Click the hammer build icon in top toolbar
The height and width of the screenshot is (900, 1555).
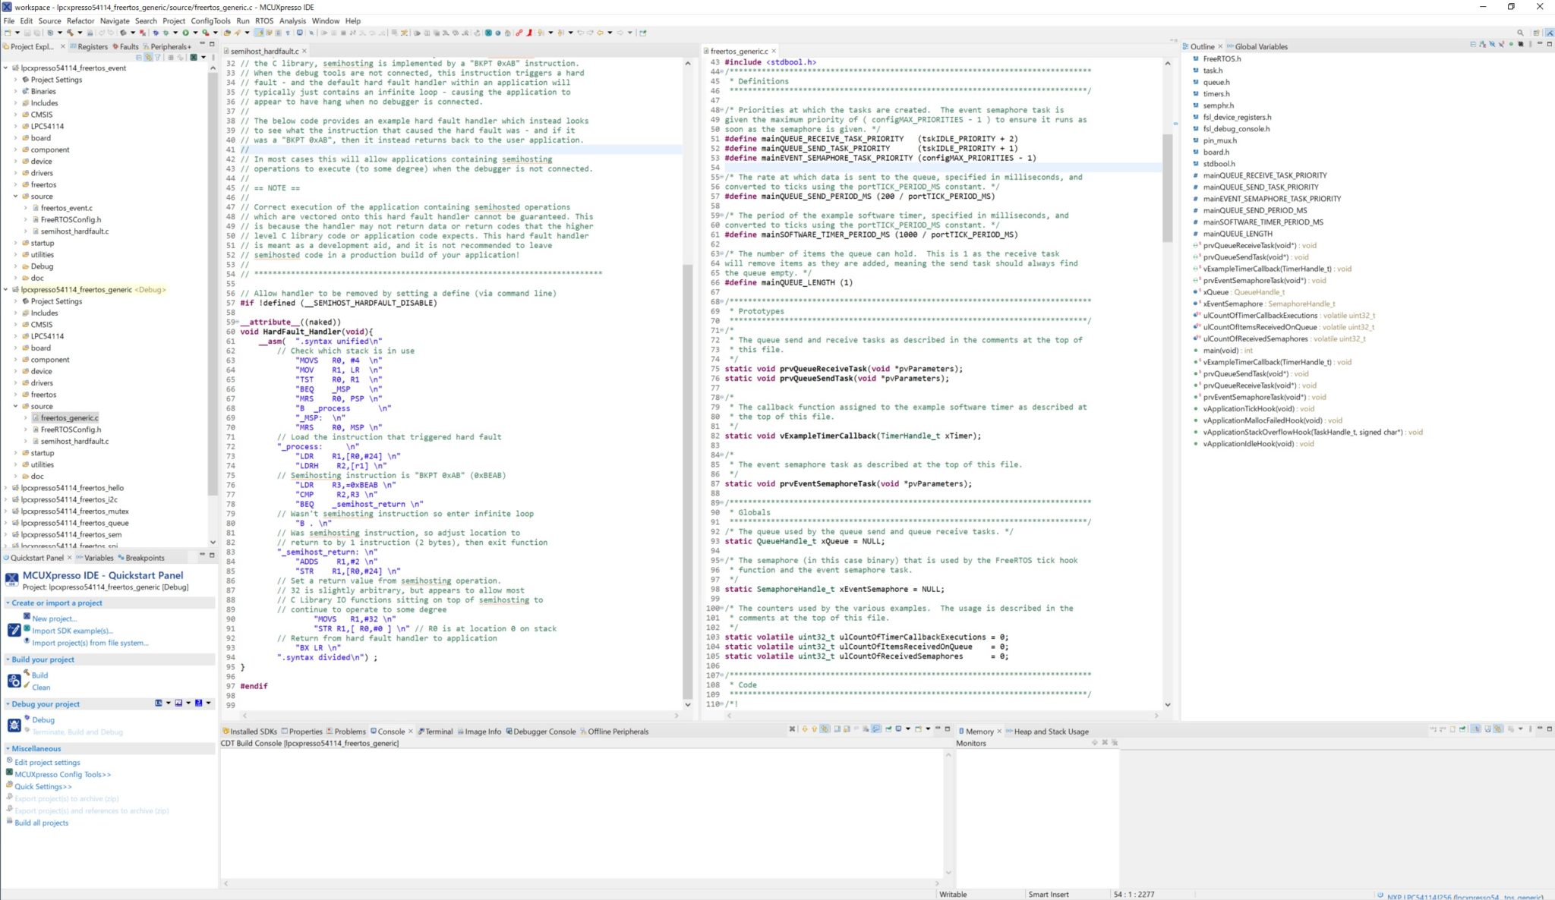70,33
